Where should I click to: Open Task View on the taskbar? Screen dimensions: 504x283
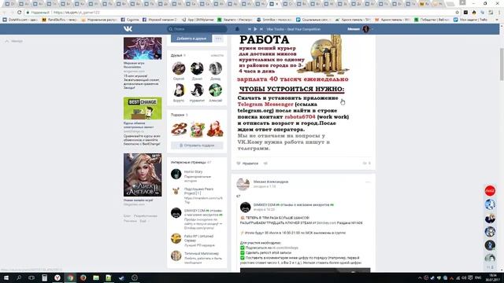pos(31,277)
